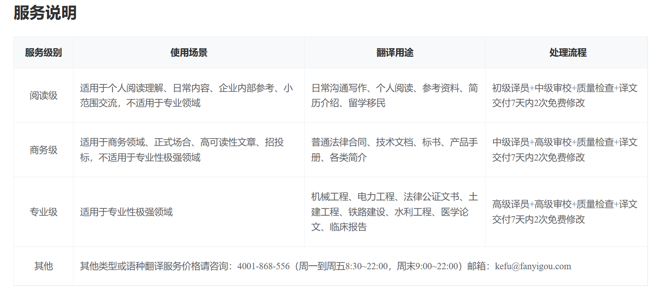660x295 pixels.
Task: Click the 其他 row label
Action: 43,266
